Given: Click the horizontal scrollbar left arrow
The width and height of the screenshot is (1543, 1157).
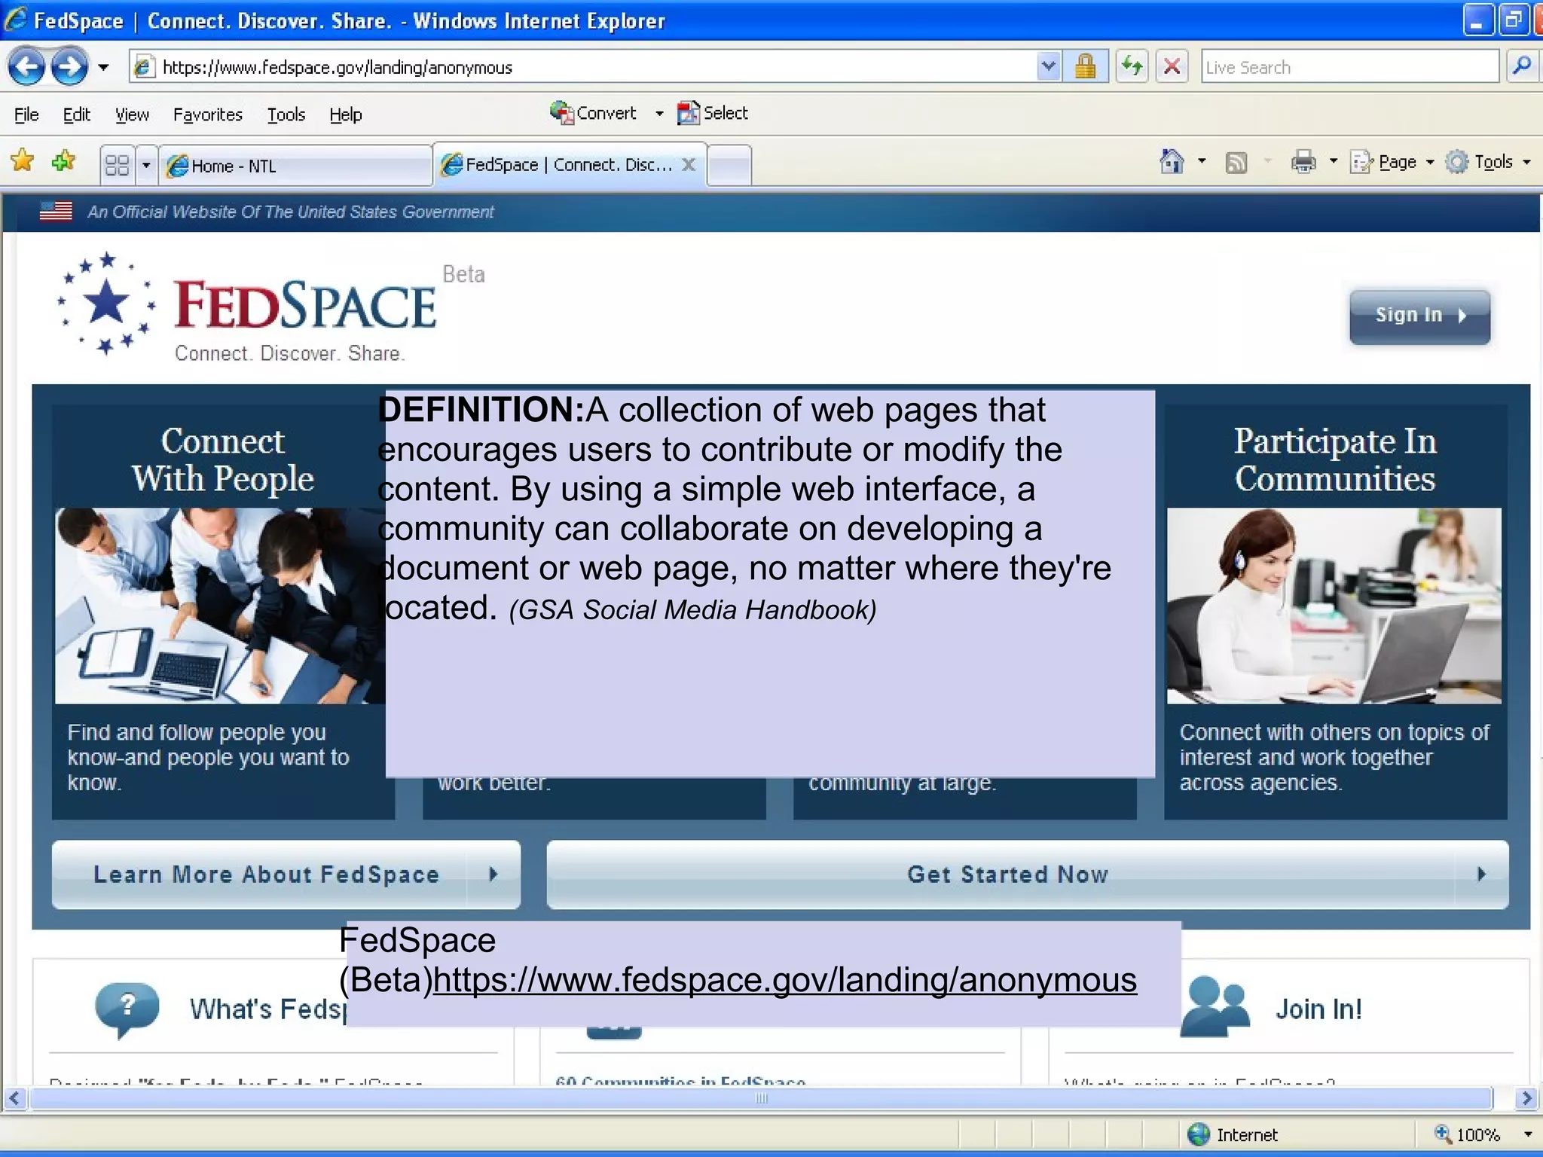Looking at the screenshot, I should 14,1098.
